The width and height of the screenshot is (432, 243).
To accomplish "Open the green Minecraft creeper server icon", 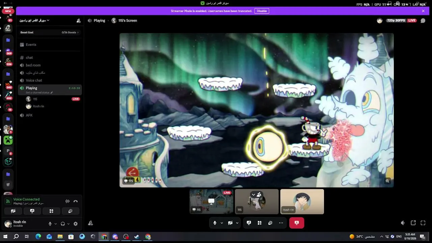I will 8,140.
